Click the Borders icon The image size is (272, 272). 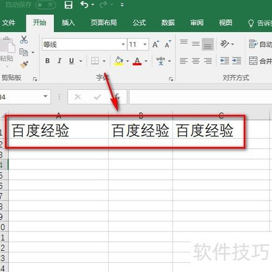95,61
